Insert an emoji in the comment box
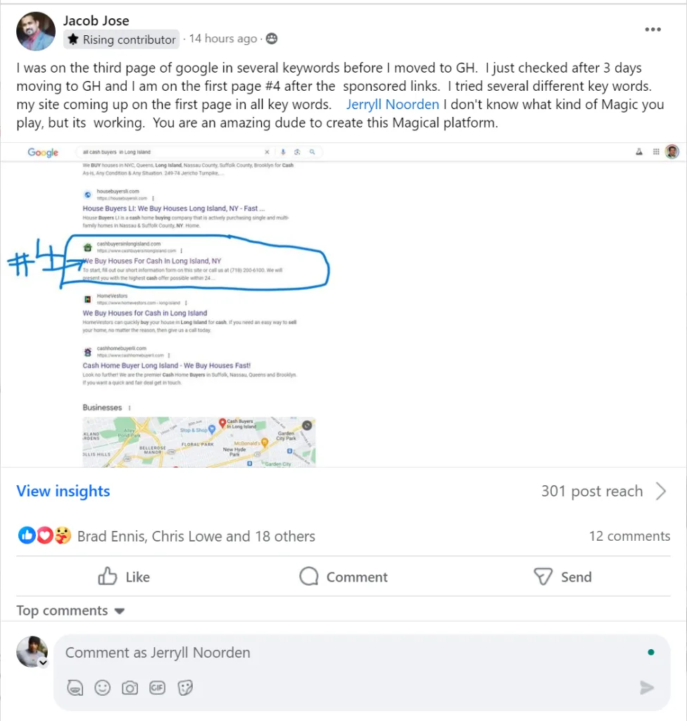Viewport: 687px width, 721px height. pos(102,687)
